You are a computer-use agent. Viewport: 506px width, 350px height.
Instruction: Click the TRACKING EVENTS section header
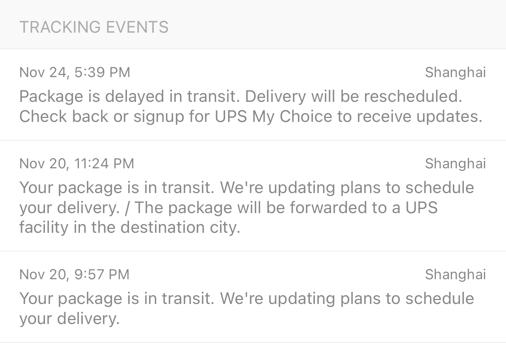coord(94,27)
